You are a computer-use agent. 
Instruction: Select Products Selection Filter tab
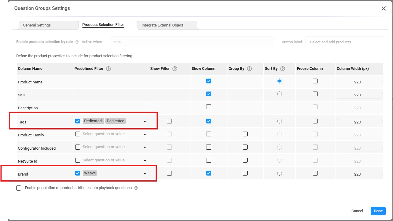click(103, 25)
